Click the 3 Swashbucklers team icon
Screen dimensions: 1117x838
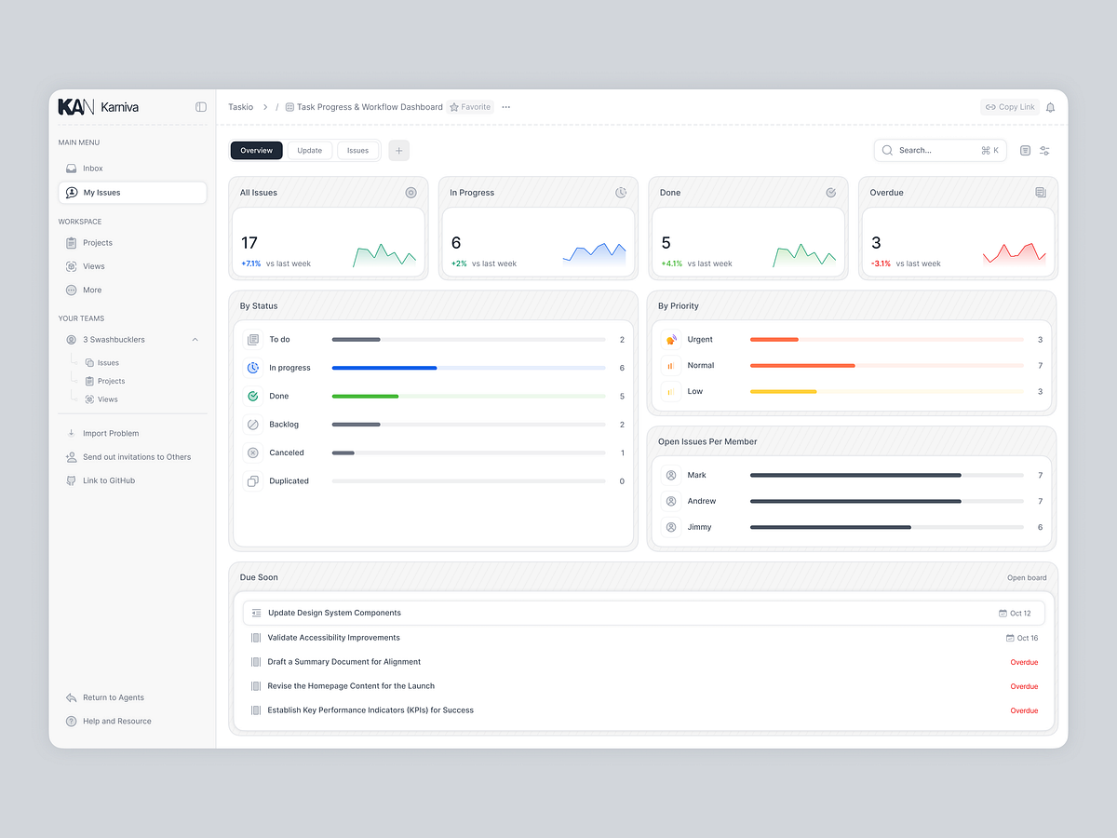(x=72, y=340)
